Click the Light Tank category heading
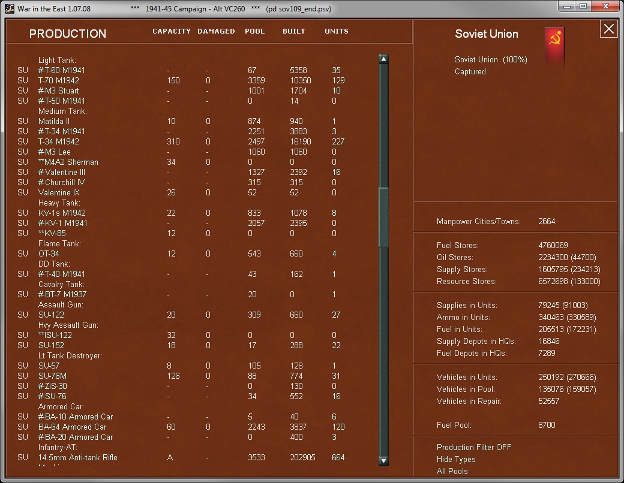Screen dimensions: 624x483 [x=57, y=60]
